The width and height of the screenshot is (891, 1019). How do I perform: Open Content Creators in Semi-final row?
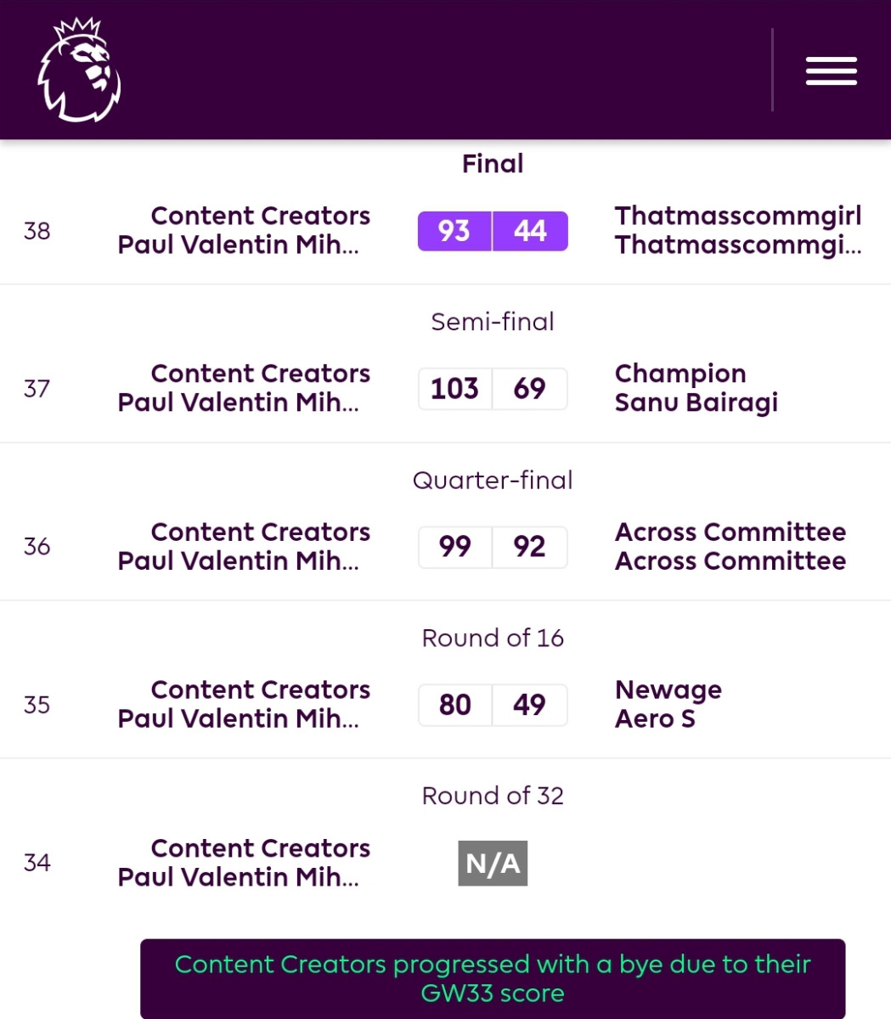244,388
